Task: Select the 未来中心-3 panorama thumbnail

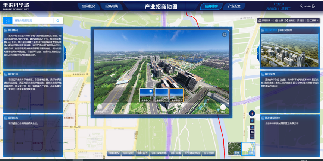Action: click(177, 95)
